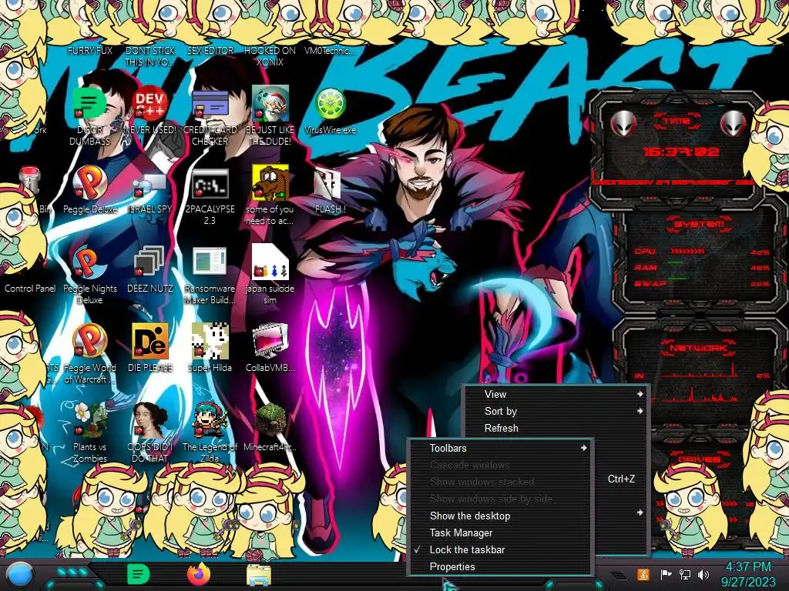789x591 pixels.
Task: Select the Peggle Deluxe desktop icon
Action: (90, 183)
